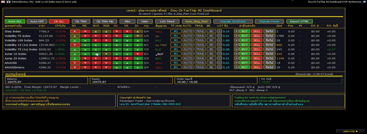Change trade timeframe M1 for Volatility 100 Index

pyautogui.click(x=176, y=40)
